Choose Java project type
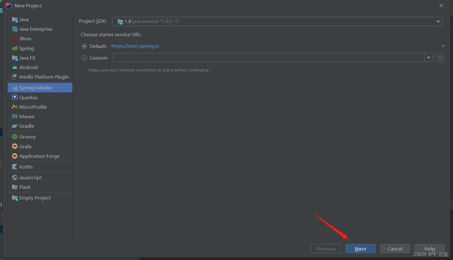 tap(40, 20)
